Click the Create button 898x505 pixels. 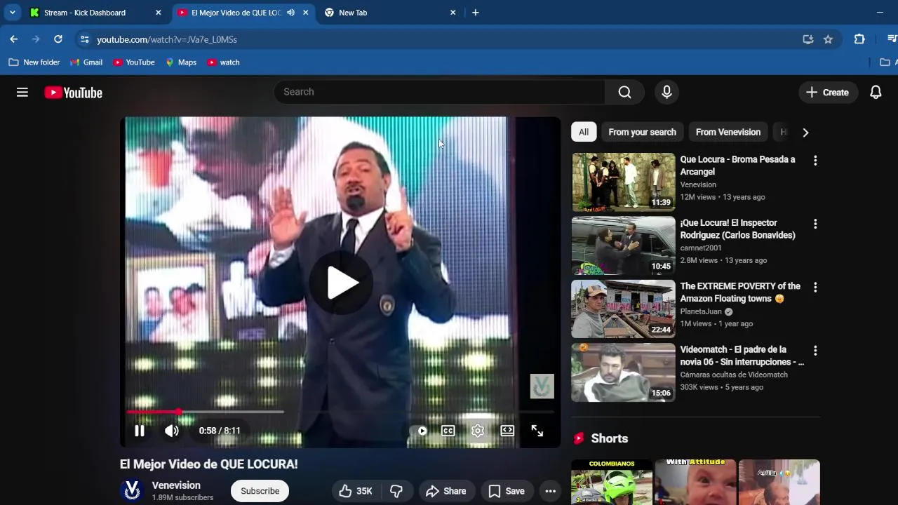(828, 92)
